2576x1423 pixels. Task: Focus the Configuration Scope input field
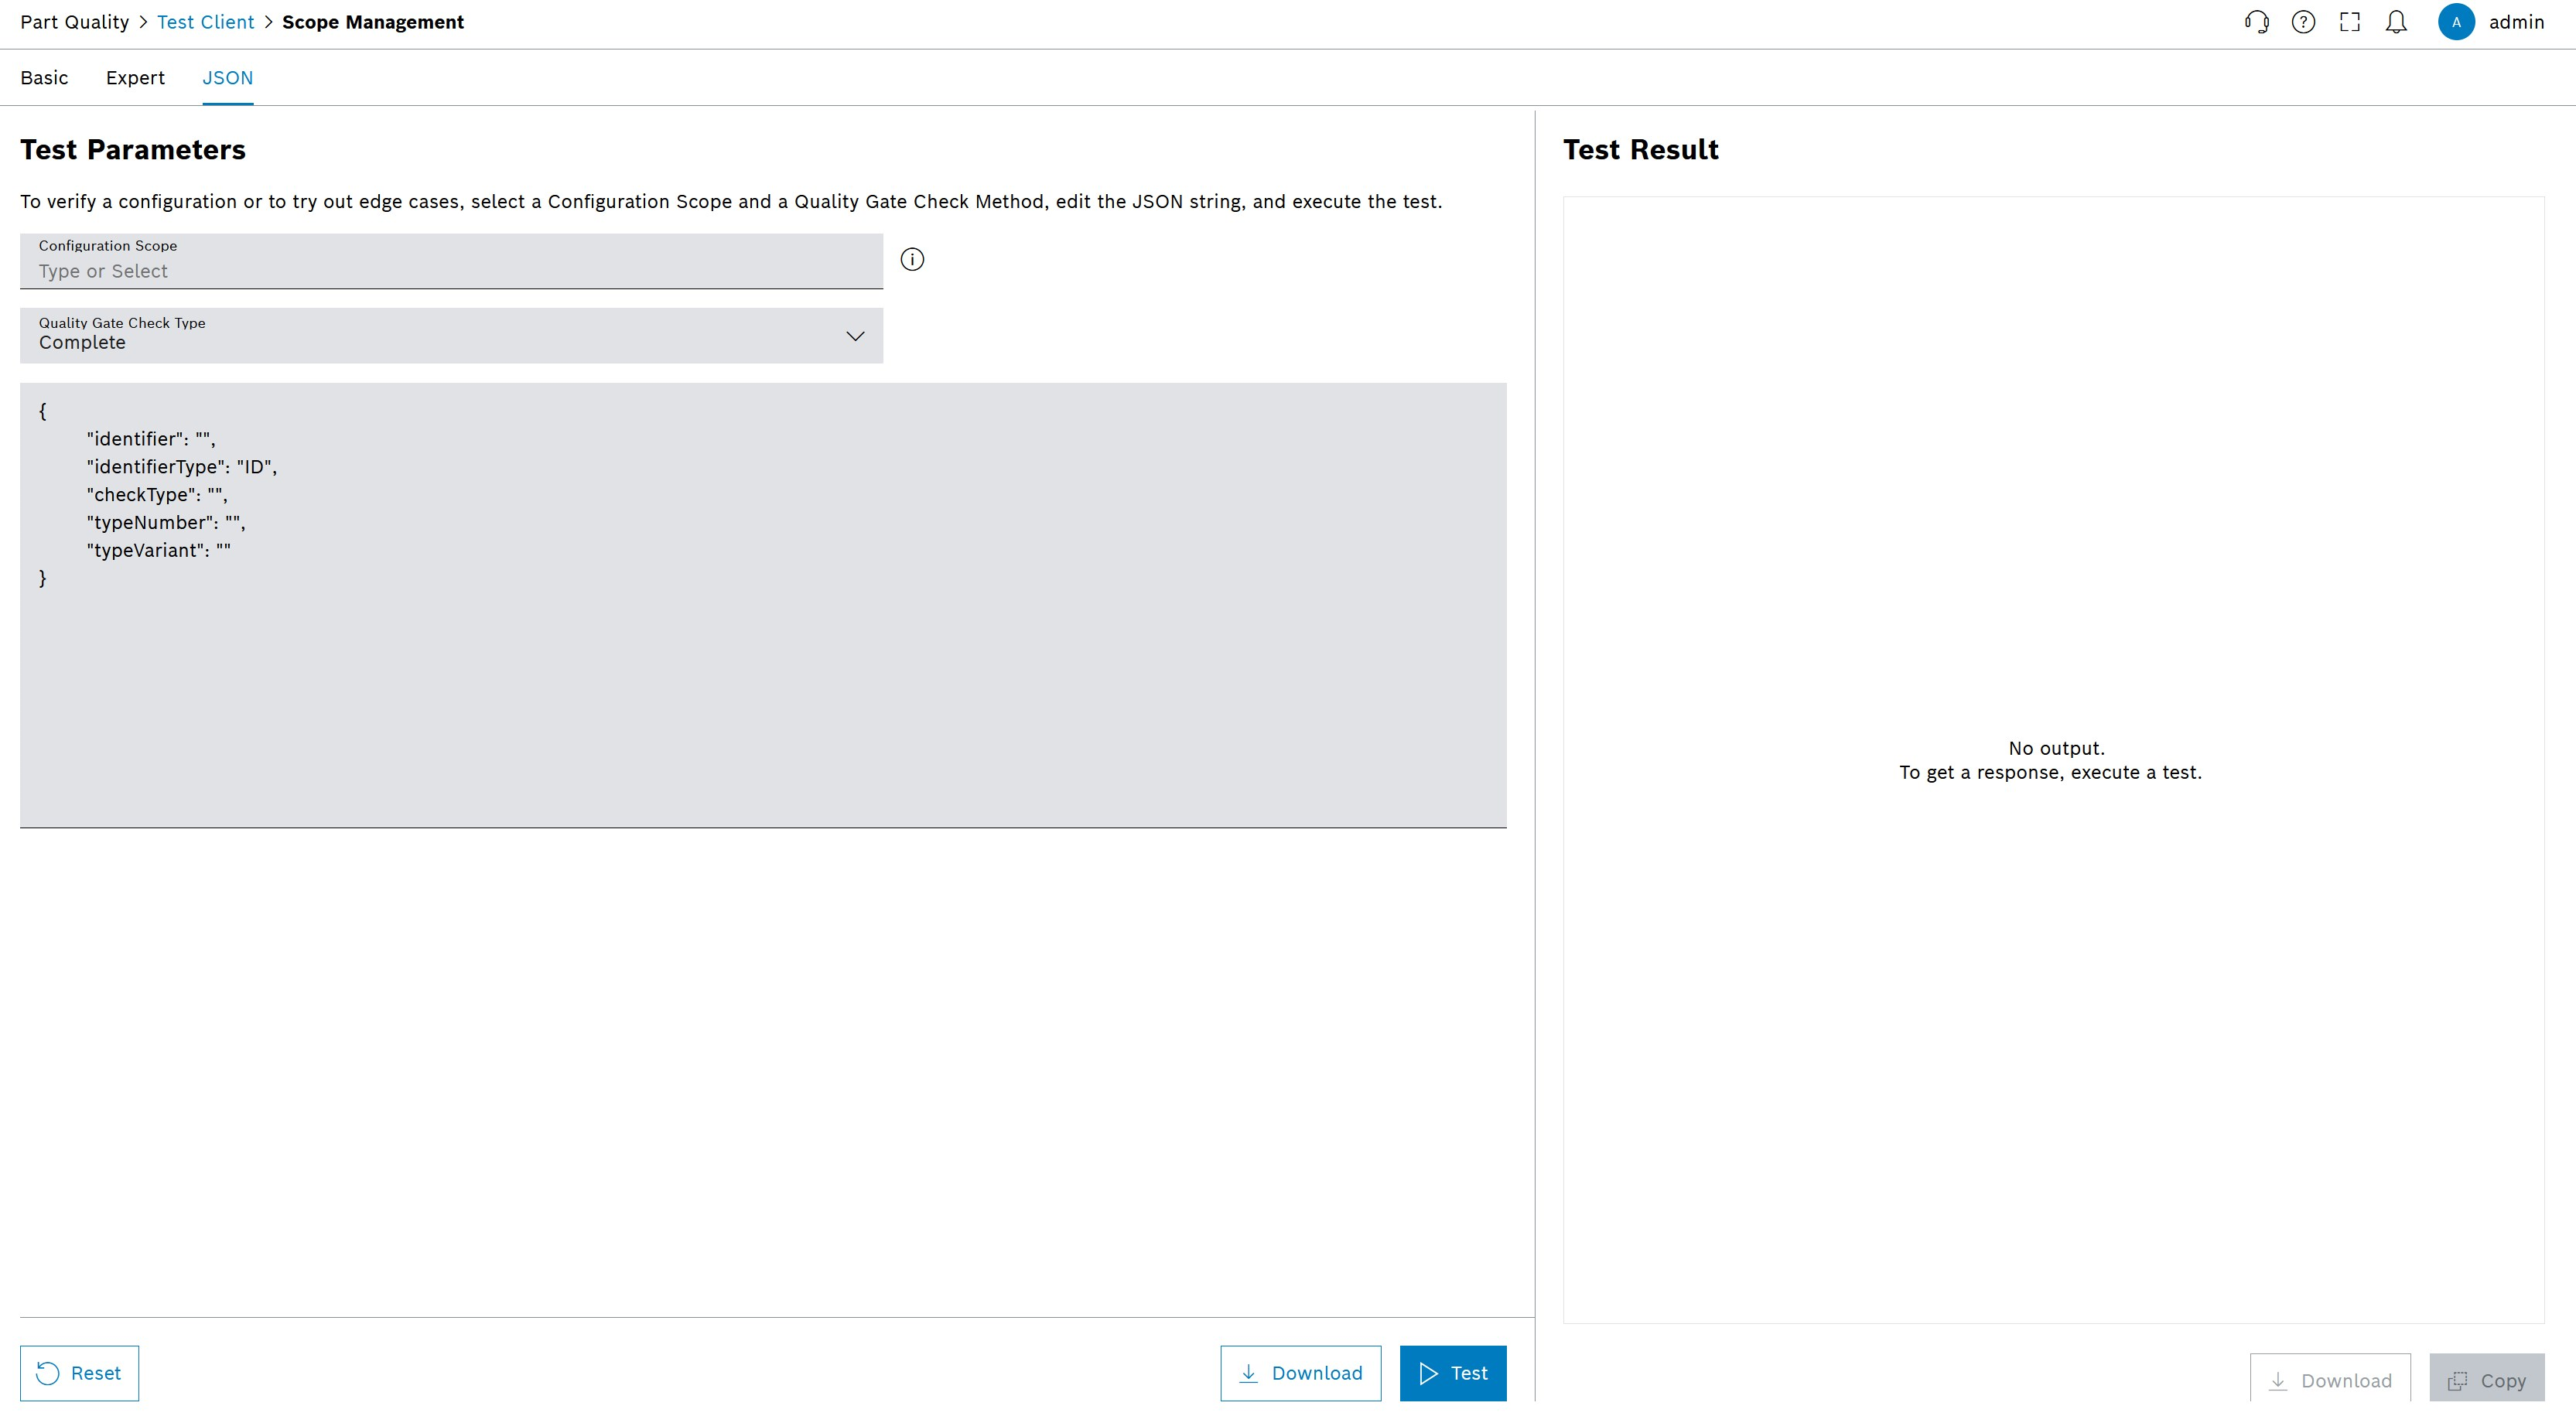[x=451, y=261]
